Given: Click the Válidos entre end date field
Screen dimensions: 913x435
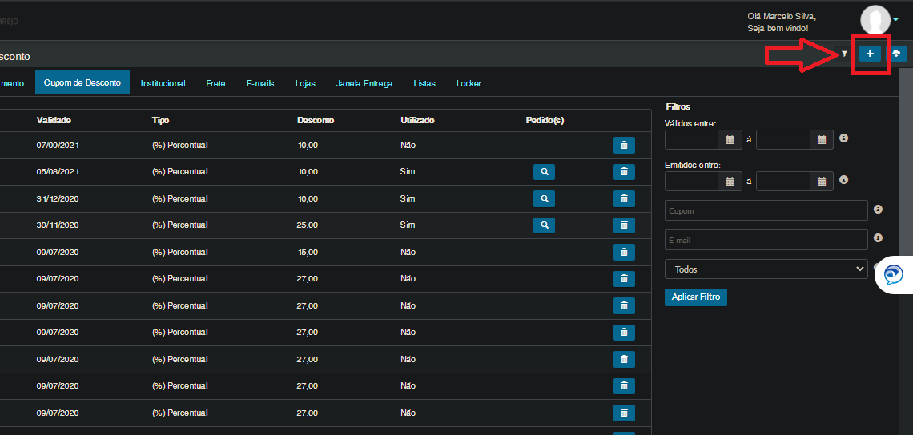Looking at the screenshot, I should tap(783, 140).
